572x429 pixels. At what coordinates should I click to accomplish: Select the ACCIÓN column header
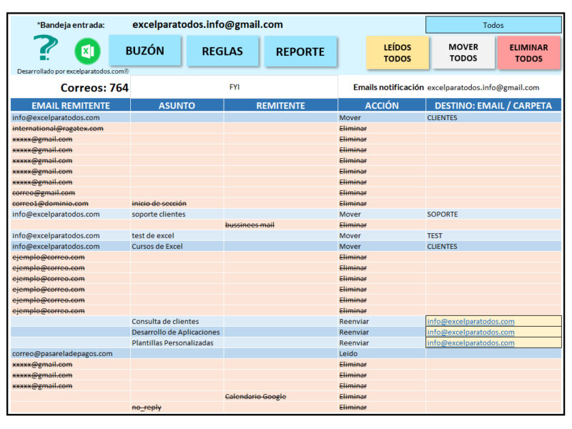click(x=382, y=105)
